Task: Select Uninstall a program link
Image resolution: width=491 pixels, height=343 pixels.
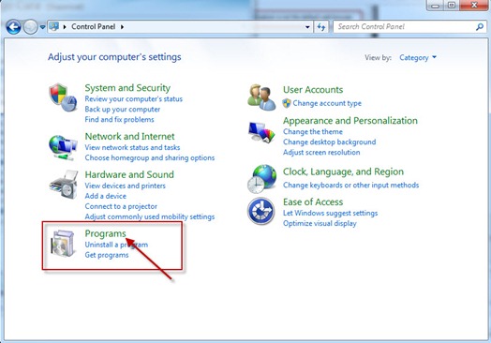Action: [116, 245]
